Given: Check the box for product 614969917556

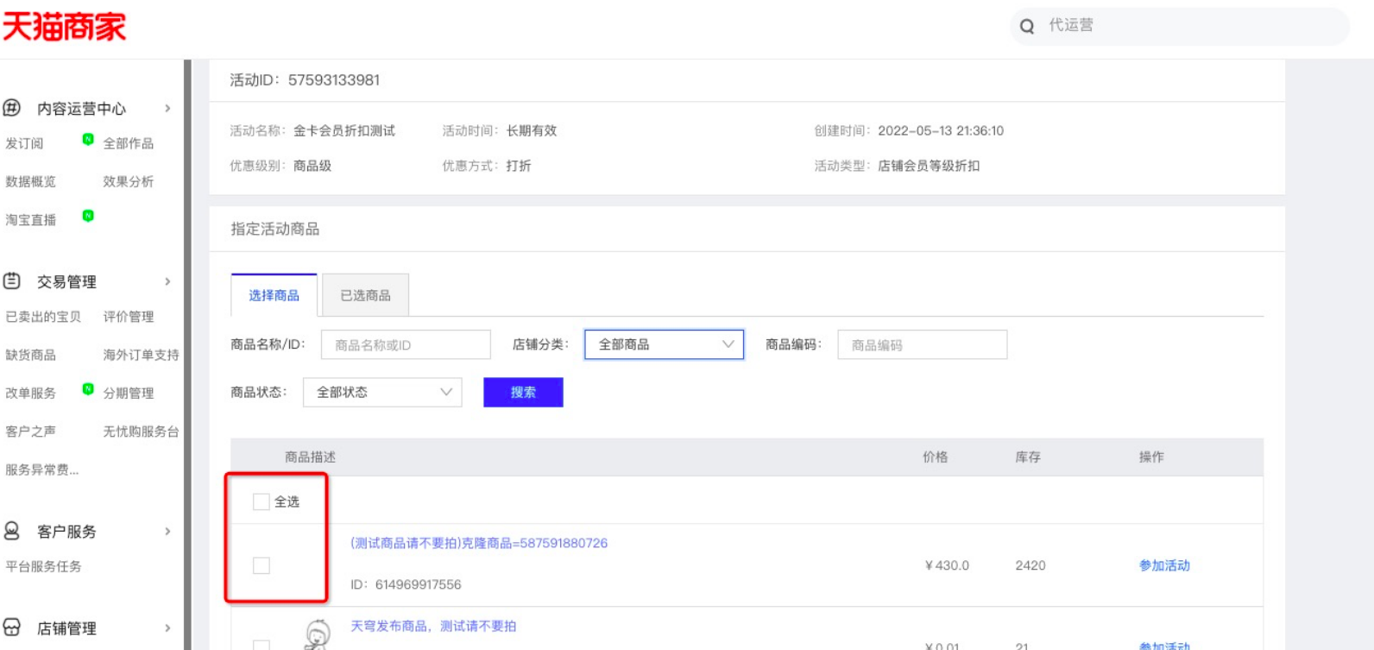Looking at the screenshot, I should pyautogui.click(x=261, y=565).
